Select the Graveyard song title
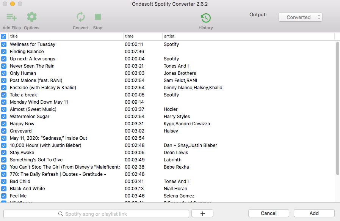Image resolution: width=340 pixels, height=221 pixels. [20, 131]
